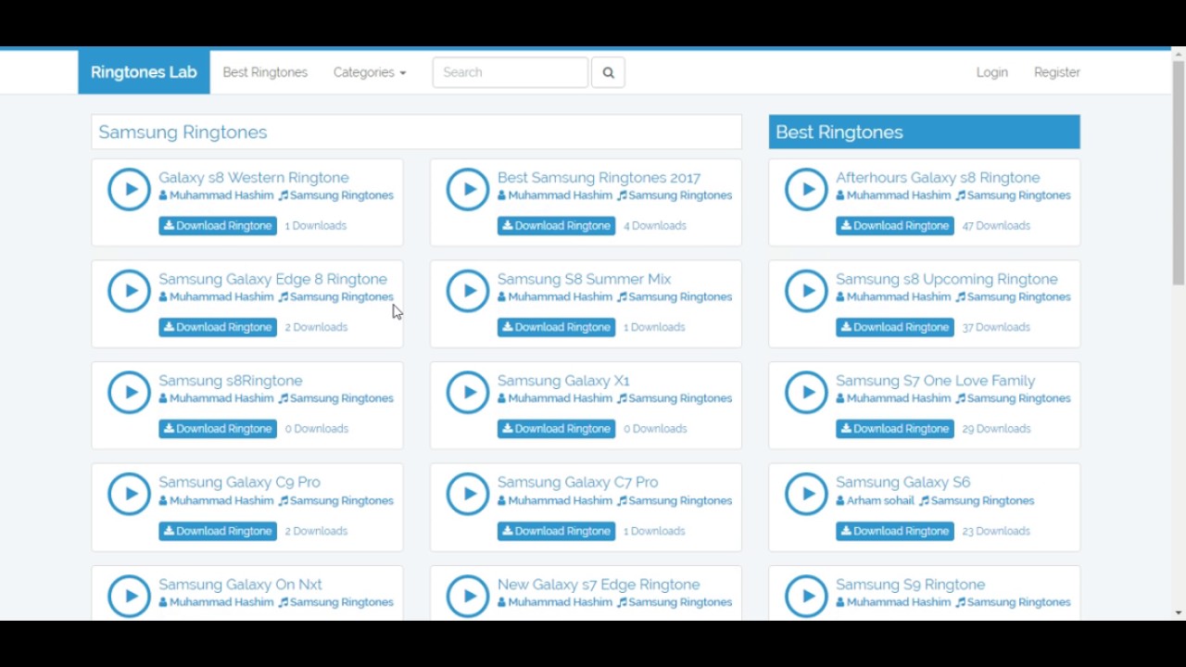
Task: Download Samsung s8 Upcoming Ringtone
Action: tap(895, 327)
